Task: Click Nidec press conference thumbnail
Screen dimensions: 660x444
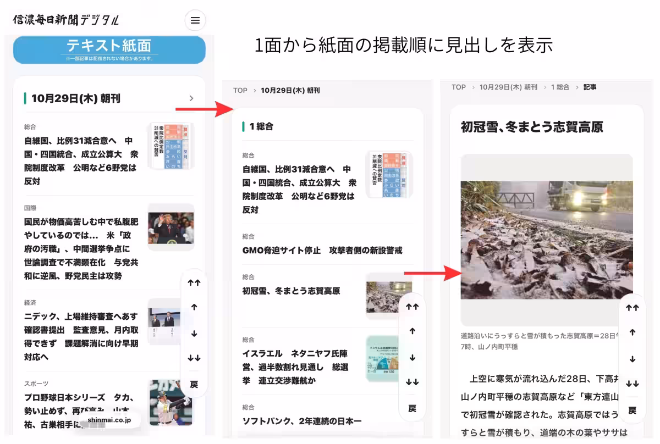Action: click(x=164, y=322)
